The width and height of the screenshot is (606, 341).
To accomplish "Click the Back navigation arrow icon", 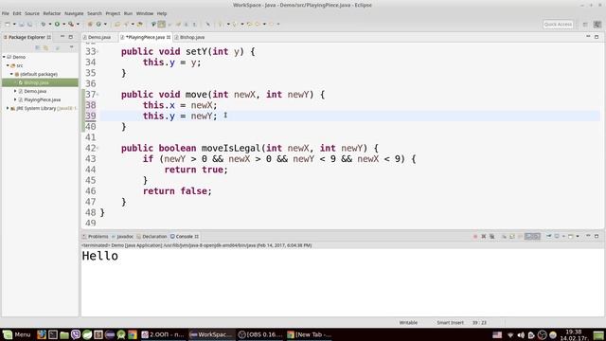I will click(x=257, y=24).
